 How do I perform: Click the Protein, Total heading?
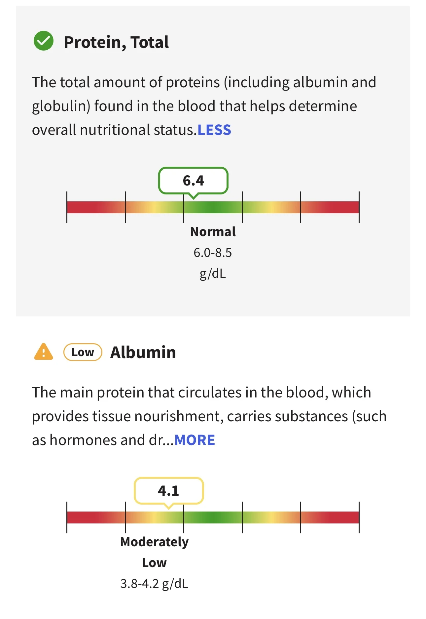(x=116, y=42)
